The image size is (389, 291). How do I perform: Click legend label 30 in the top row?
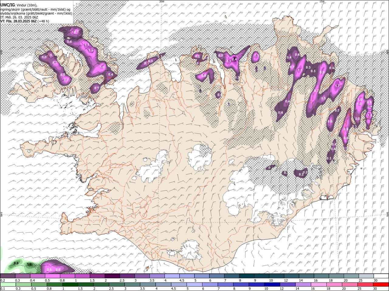tap(375, 280)
